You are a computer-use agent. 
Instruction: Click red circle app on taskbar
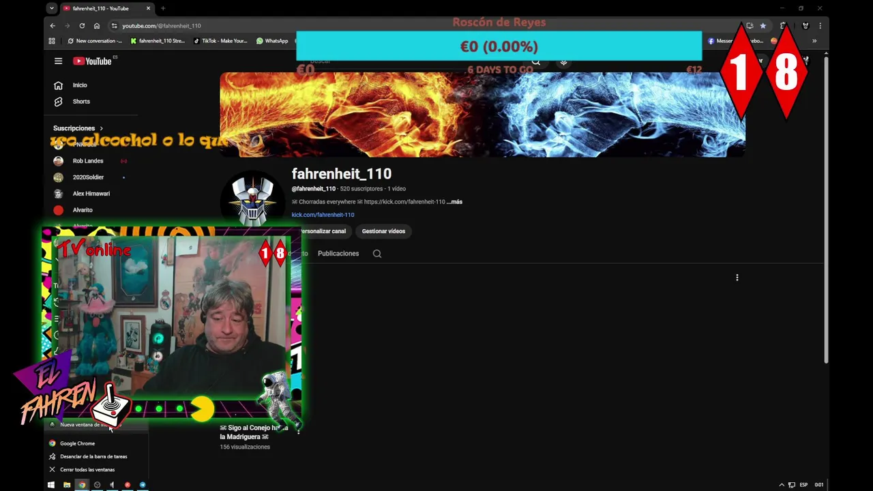[x=128, y=485]
